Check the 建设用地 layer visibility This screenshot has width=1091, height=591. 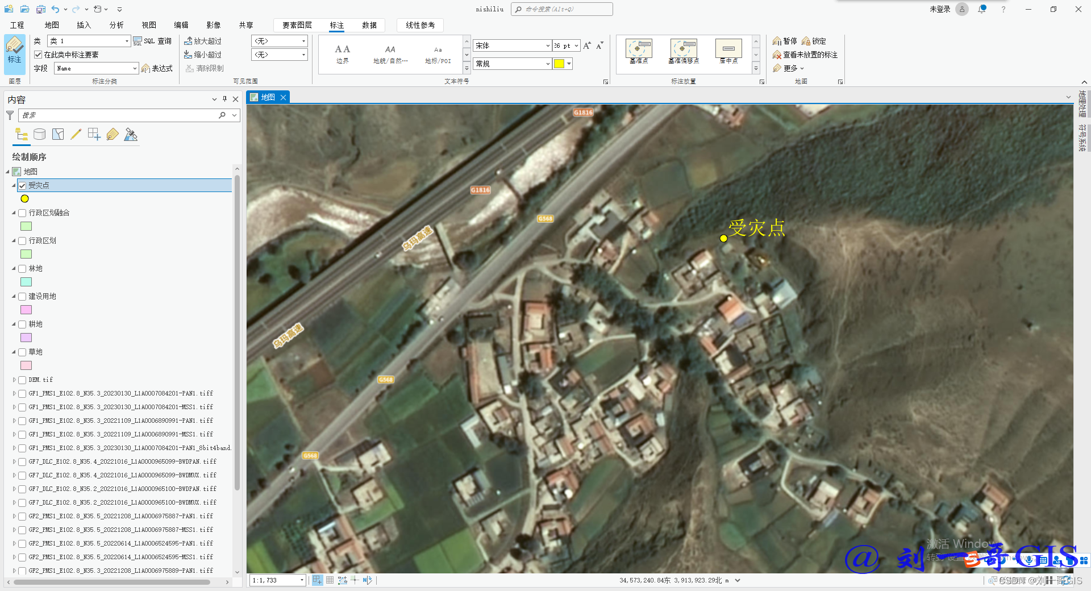coord(22,297)
